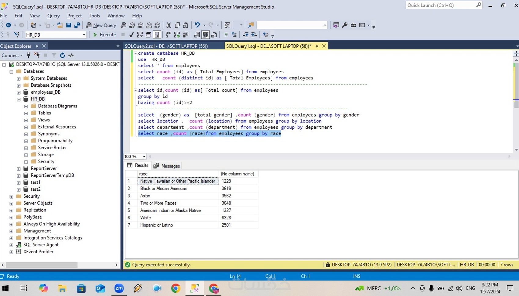The width and height of the screenshot is (519, 296).
Task: Open the HR_DB database selector dropdown
Action: click(x=84, y=35)
